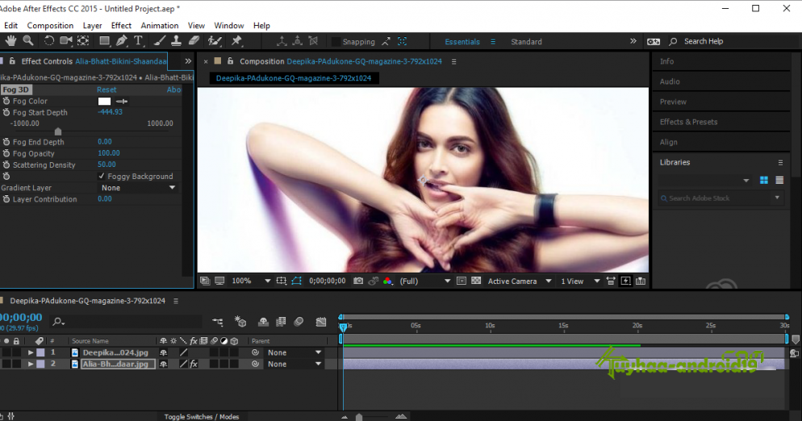Screen dimensions: 802x421
Task: Select the Roto Brush tool
Action: pyautogui.click(x=215, y=41)
